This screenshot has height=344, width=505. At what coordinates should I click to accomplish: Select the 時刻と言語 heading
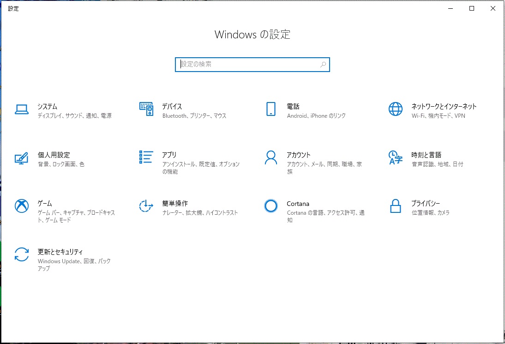click(427, 155)
